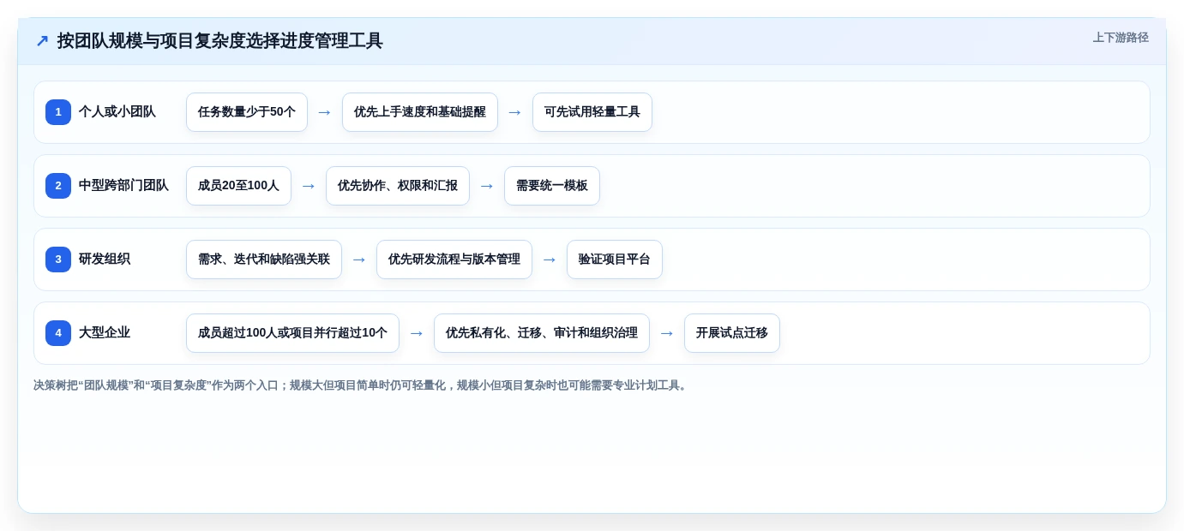Click the title 按团队规模与项目复杂度选择进度管理工具
1184x531 pixels.
point(219,40)
